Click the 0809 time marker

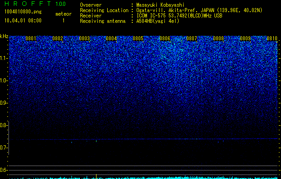245,38
